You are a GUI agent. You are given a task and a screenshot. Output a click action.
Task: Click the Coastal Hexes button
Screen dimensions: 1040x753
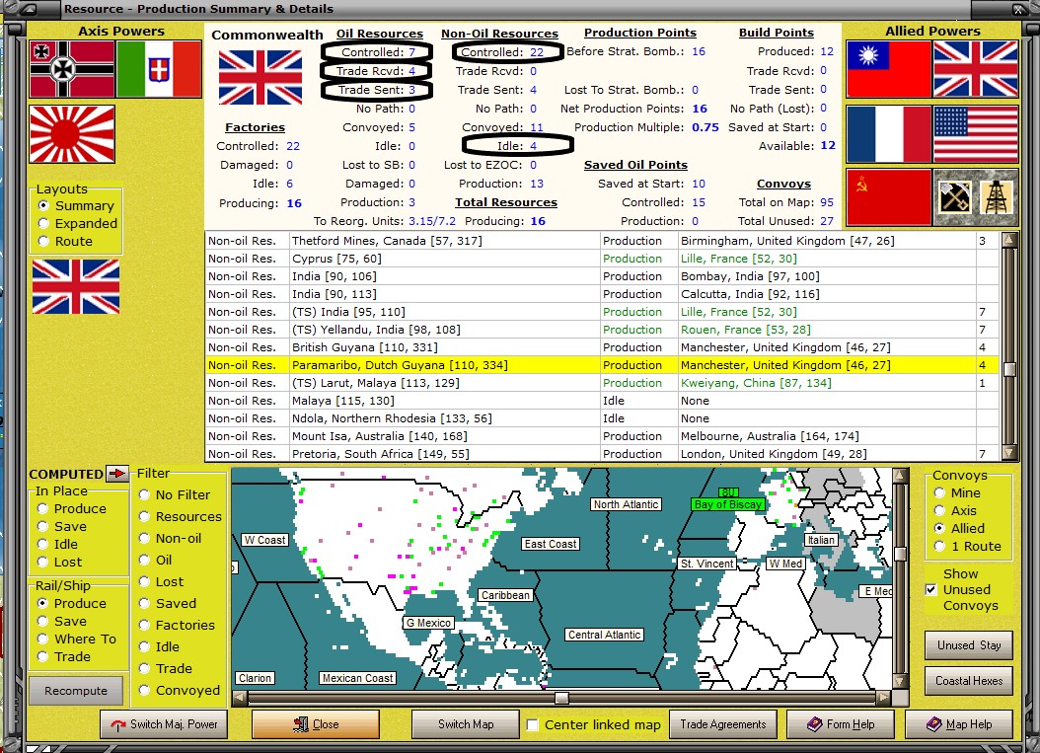point(969,681)
